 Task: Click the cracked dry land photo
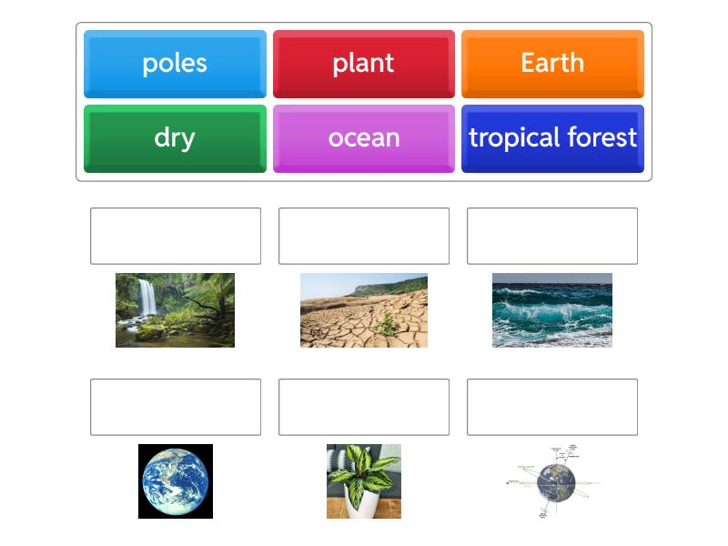point(364,310)
